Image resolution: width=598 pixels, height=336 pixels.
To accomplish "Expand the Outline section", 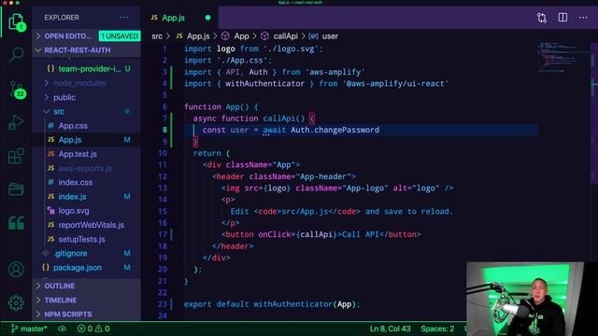I will 87,286.
